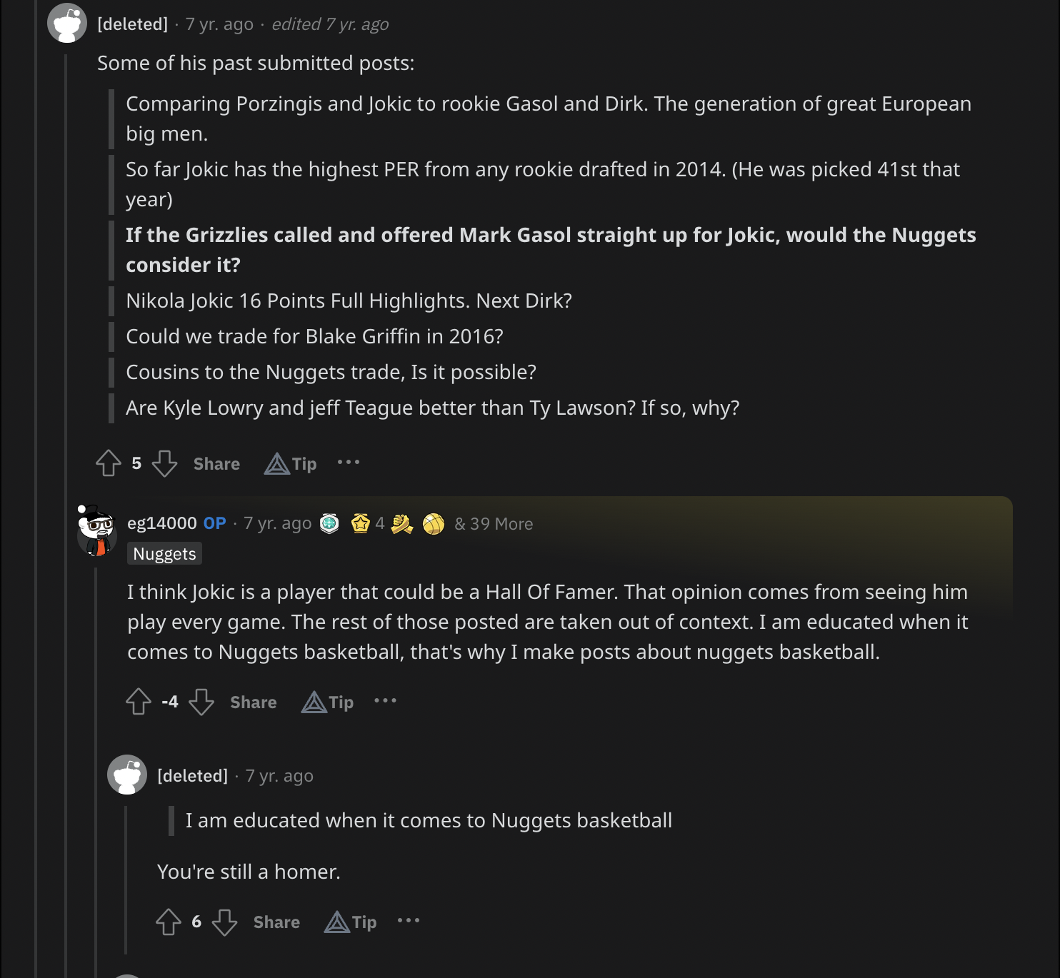Screen dimensions: 1060x978
Task: Tip the "You're still a homer" reply
Action: tap(351, 922)
